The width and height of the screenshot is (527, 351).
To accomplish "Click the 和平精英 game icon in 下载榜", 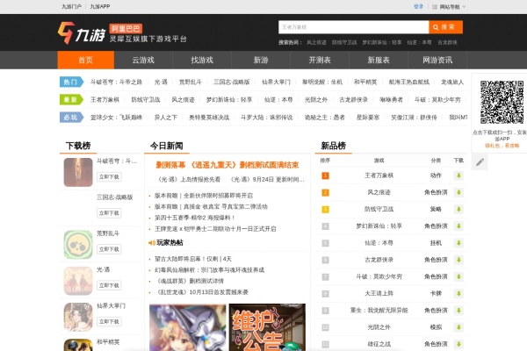I will click(x=78, y=345).
